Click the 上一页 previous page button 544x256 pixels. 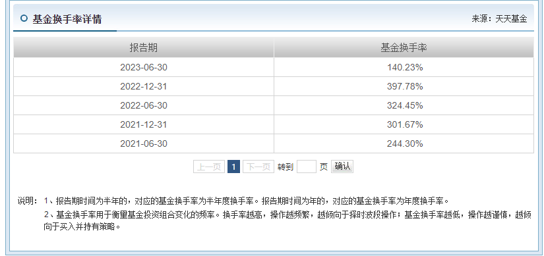coord(209,166)
